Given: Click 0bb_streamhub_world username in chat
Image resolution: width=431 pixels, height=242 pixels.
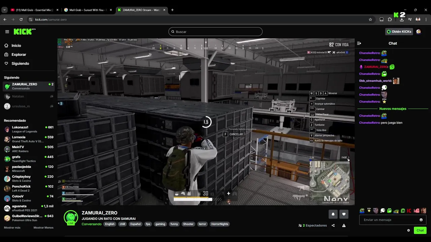Looking at the screenshot, I should (x=375, y=81).
